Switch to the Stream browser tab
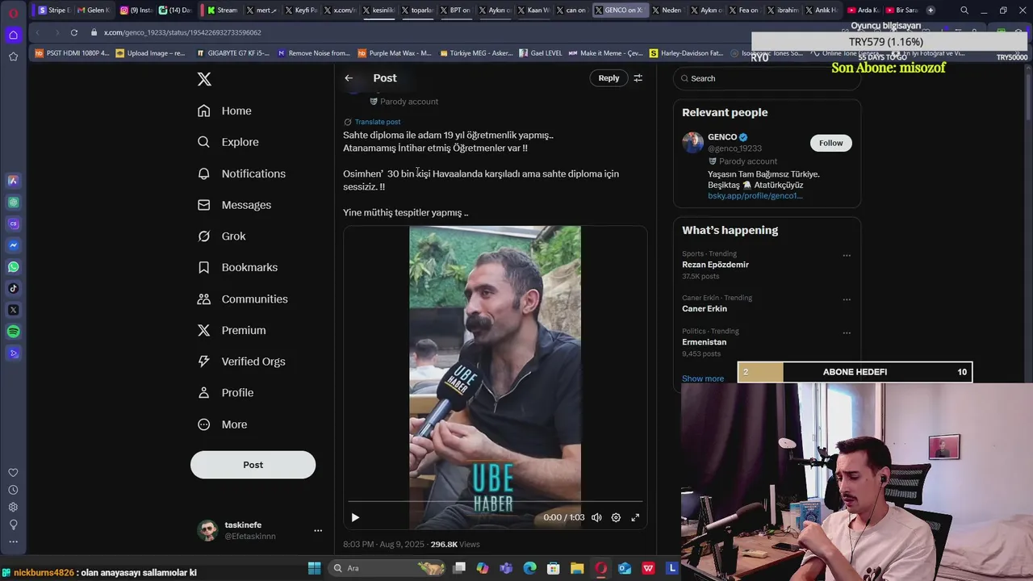The height and width of the screenshot is (581, 1033). tap(222, 10)
